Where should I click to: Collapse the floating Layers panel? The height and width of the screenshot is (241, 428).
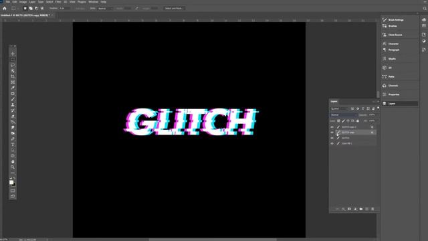click(x=374, y=102)
